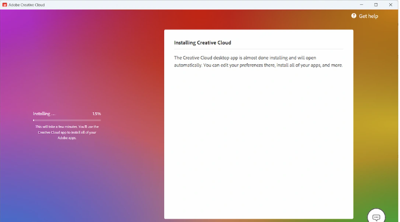Maximize the Adobe Creative Cloud window

[376, 4]
